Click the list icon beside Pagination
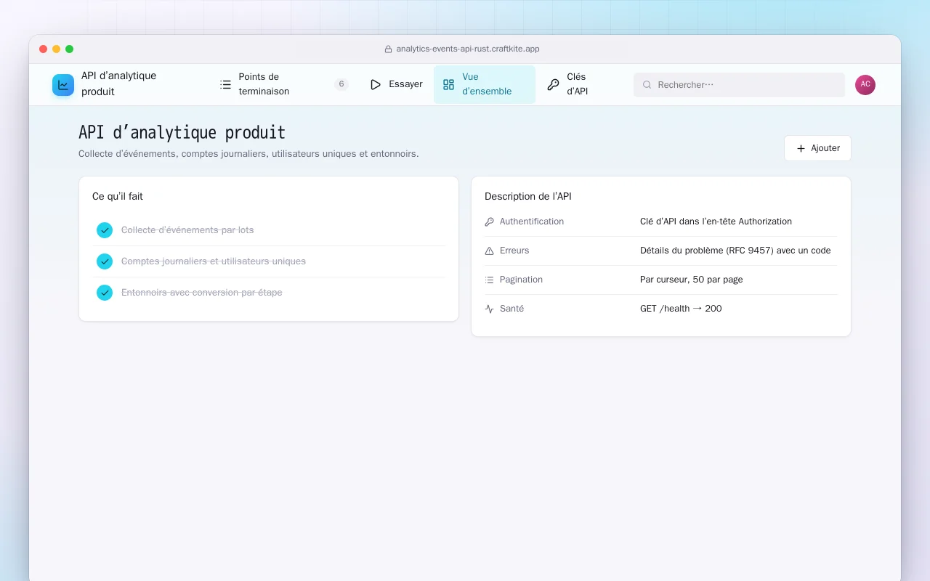930x581 pixels. point(489,280)
